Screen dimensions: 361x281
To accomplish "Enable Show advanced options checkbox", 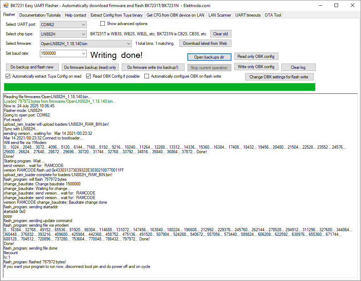I will (102, 24).
